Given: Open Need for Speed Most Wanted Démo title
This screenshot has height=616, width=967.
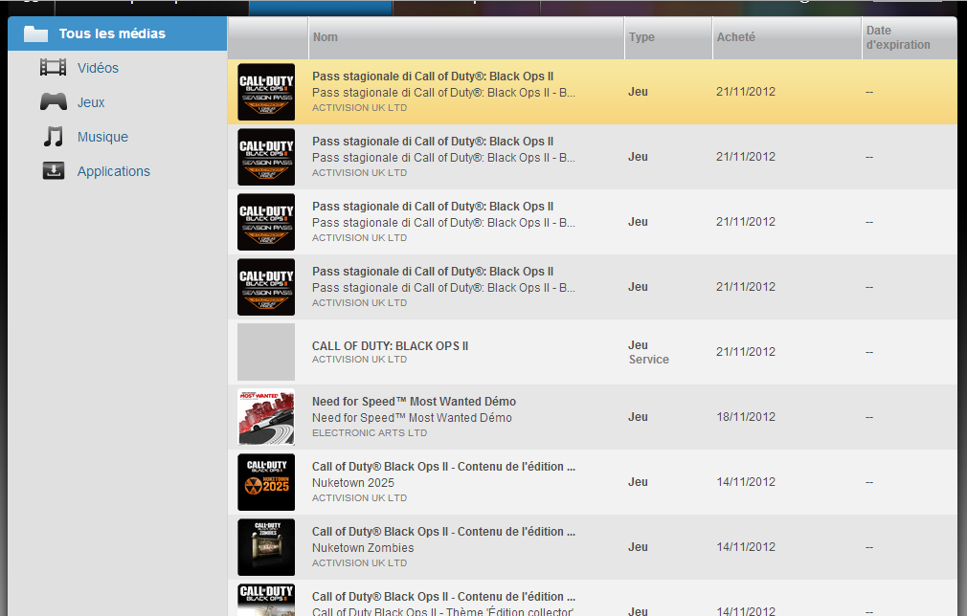Looking at the screenshot, I should point(414,402).
